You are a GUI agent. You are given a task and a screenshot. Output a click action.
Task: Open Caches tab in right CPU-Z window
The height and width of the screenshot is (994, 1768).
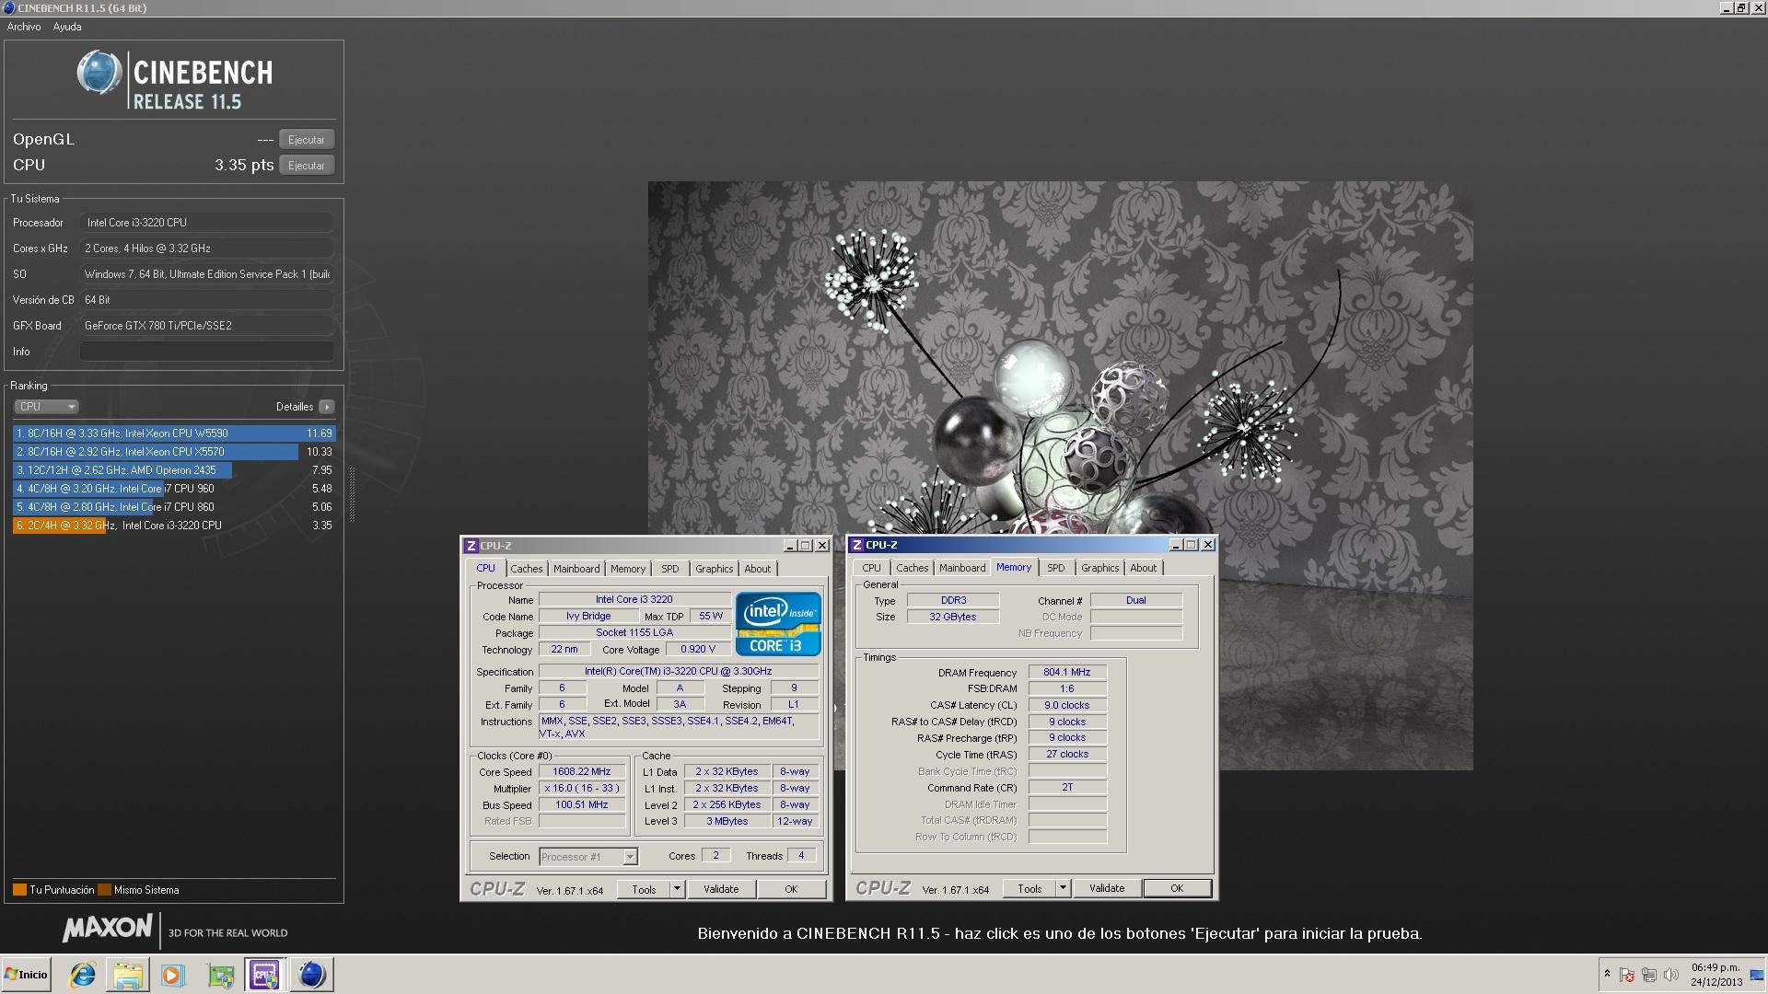(913, 568)
